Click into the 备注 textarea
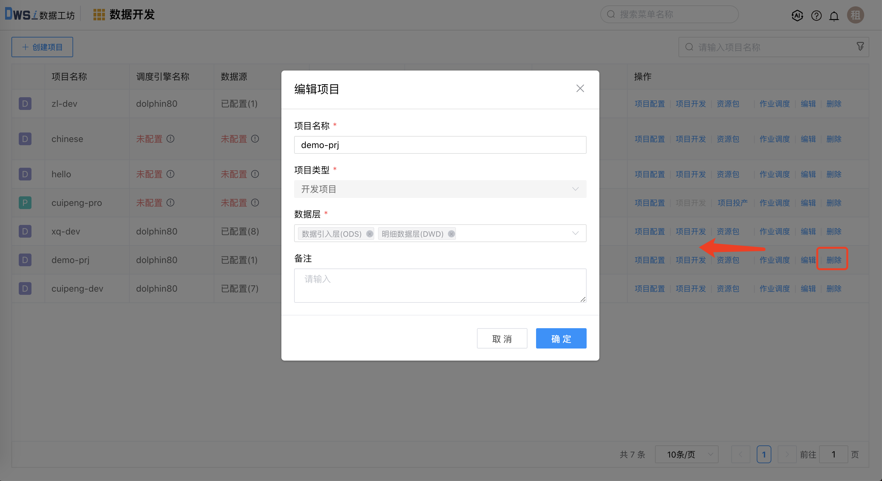 point(440,285)
